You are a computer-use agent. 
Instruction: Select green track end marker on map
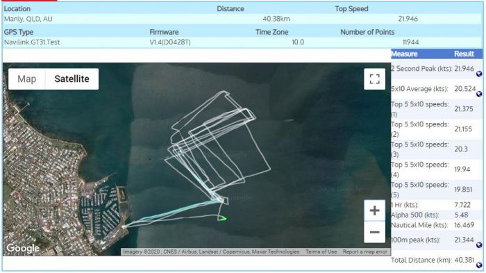tap(222, 218)
